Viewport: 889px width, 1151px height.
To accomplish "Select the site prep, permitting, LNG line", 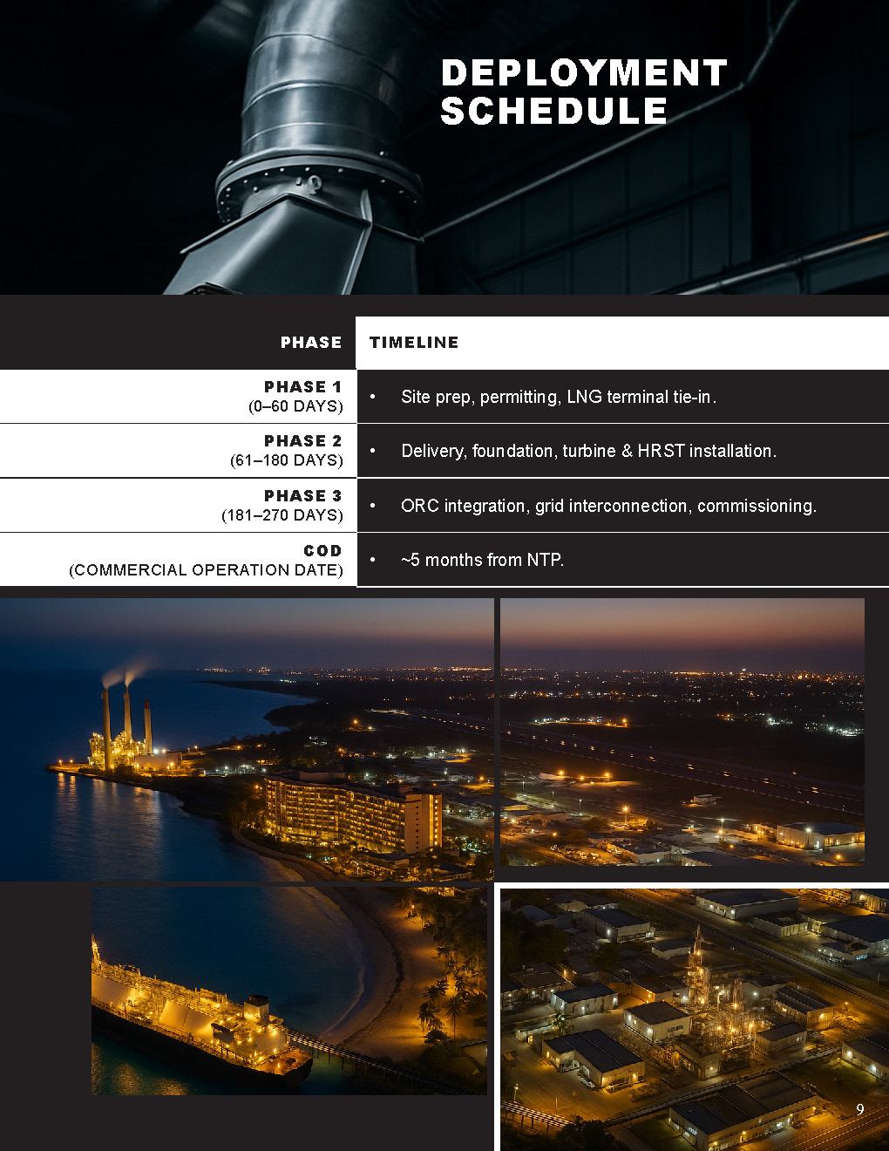I will pyautogui.click(x=559, y=397).
